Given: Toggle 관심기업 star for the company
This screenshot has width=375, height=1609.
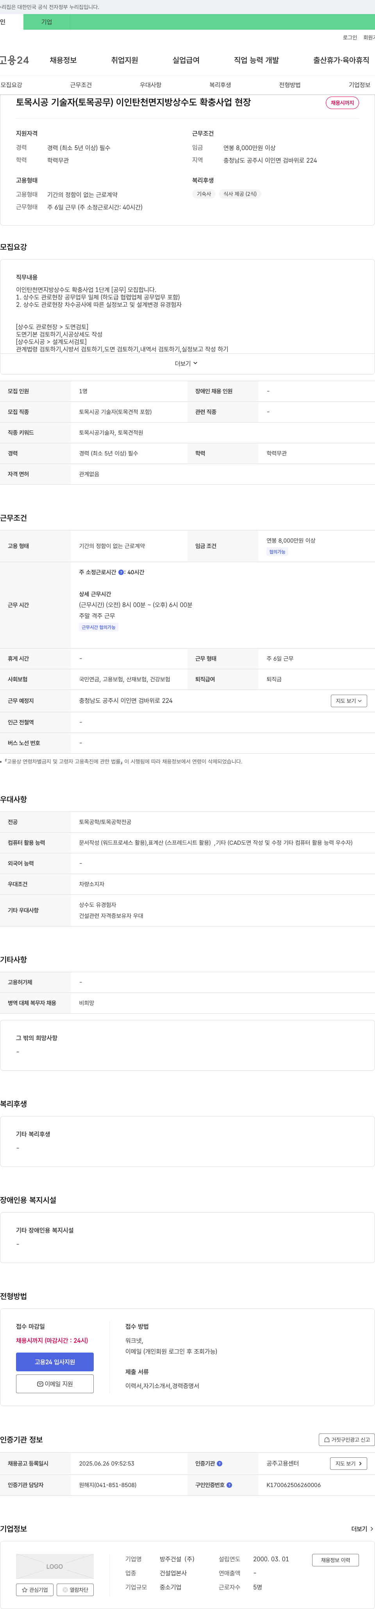Looking at the screenshot, I should point(35,1589).
